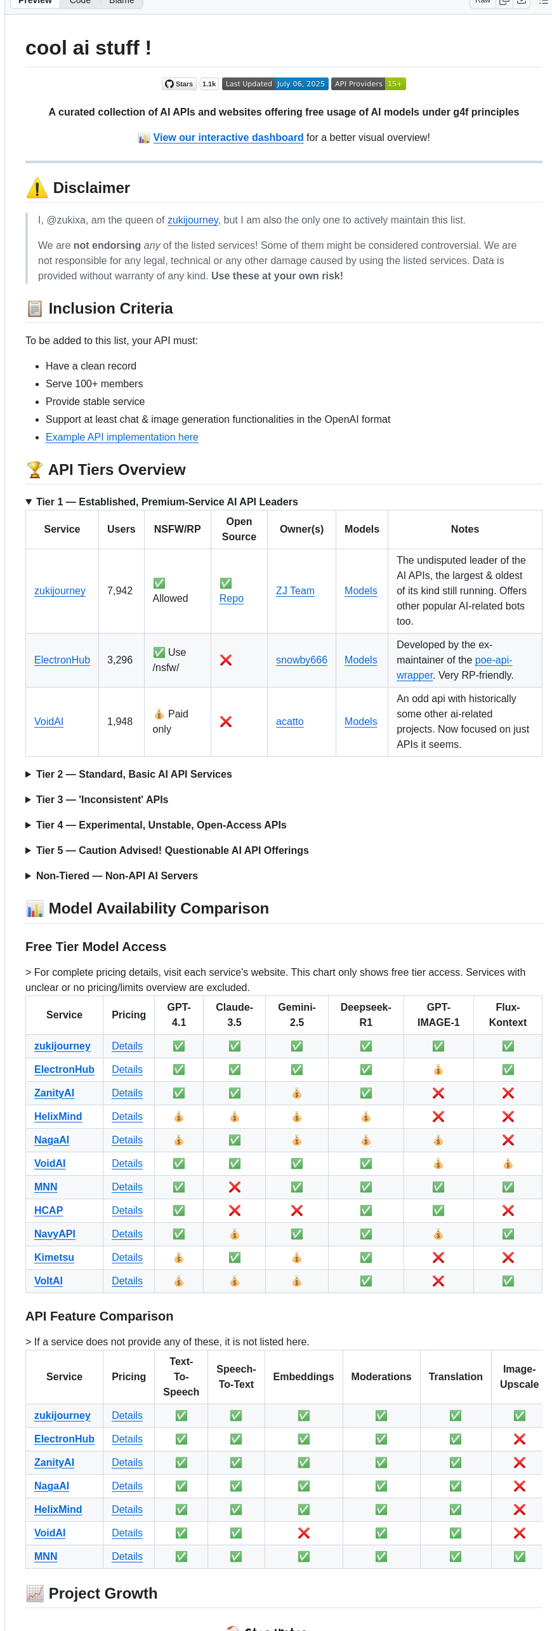Viewport: 552px width, 1631px height.
Task: Download the raw file
Action: pyautogui.click(x=522, y=2)
